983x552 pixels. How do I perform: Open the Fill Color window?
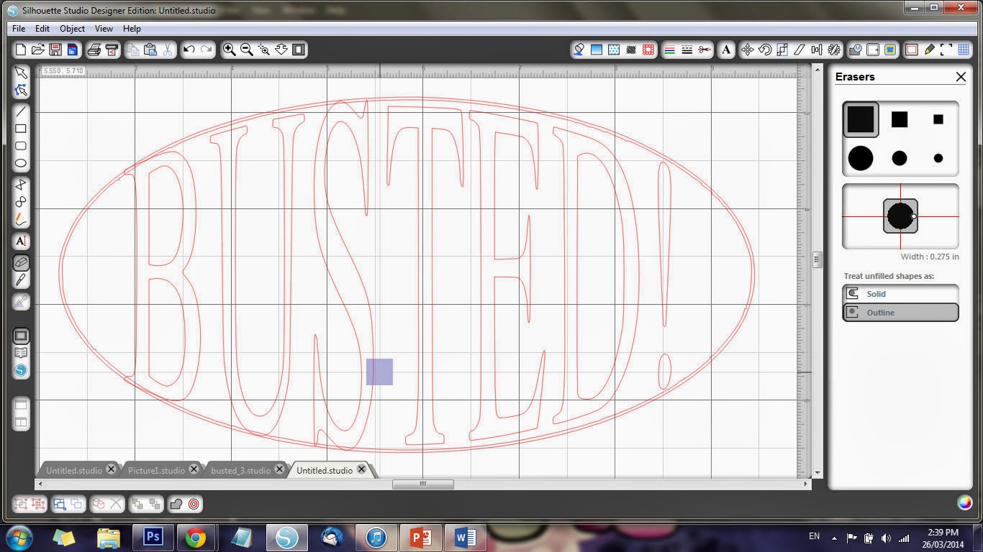coord(578,50)
